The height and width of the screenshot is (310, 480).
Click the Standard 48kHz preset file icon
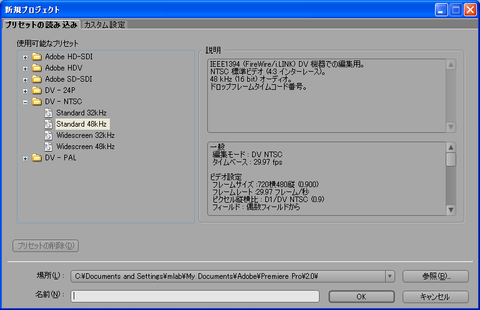click(x=48, y=124)
